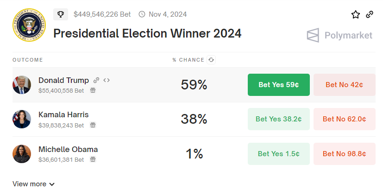The width and height of the screenshot is (383, 190).
Task: Expand the View more outcomes list
Action: click(34, 184)
